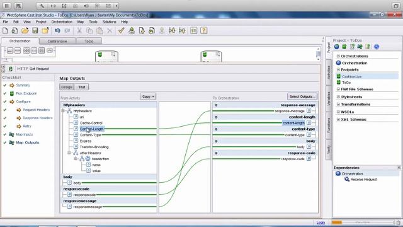403x227 pixels.
Task: Open the Functions vertical side tab
Action: 329,125
